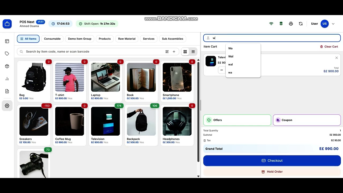Image resolution: width=343 pixels, height=193 pixels.
Task: Open the tag icon in sidebar
Action: (x=7, y=54)
